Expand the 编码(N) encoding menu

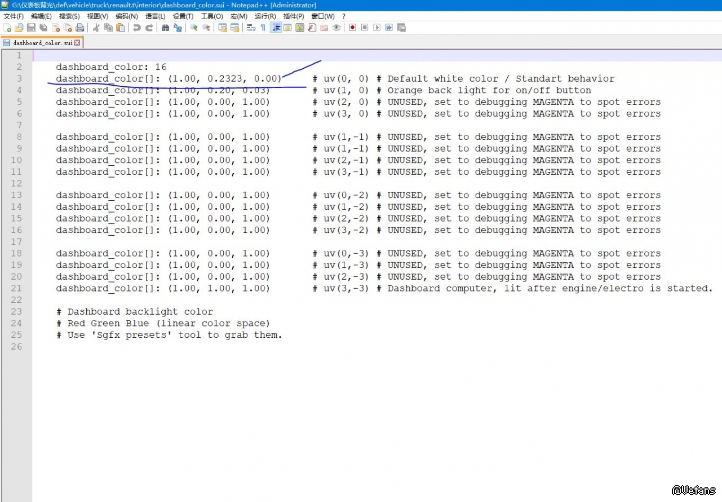click(126, 16)
